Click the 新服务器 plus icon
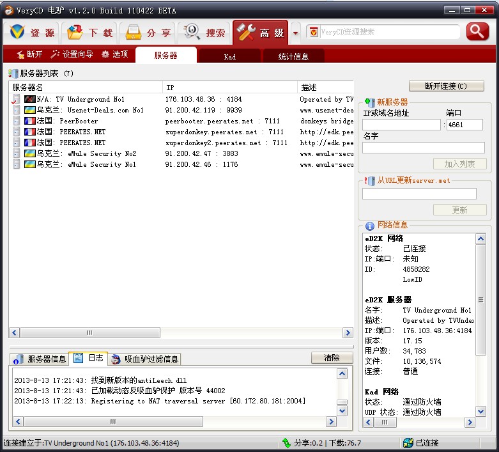The height and width of the screenshot is (452, 499). pos(370,102)
